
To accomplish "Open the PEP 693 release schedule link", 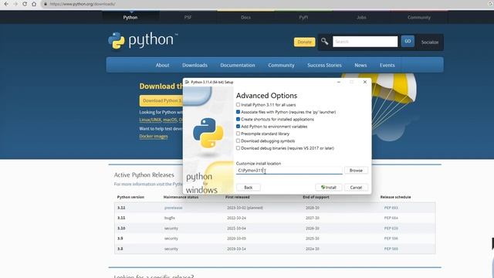I will (391, 208).
